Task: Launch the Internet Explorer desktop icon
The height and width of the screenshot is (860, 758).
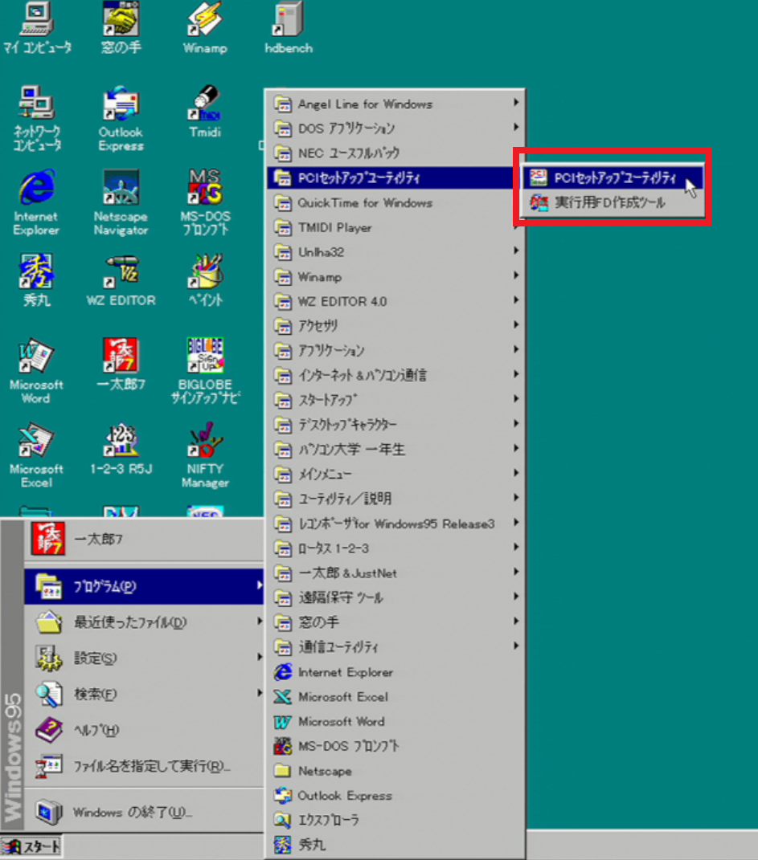Action: (36, 203)
